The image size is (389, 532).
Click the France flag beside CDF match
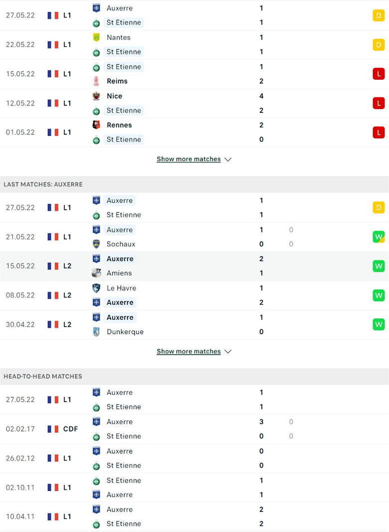click(x=53, y=429)
